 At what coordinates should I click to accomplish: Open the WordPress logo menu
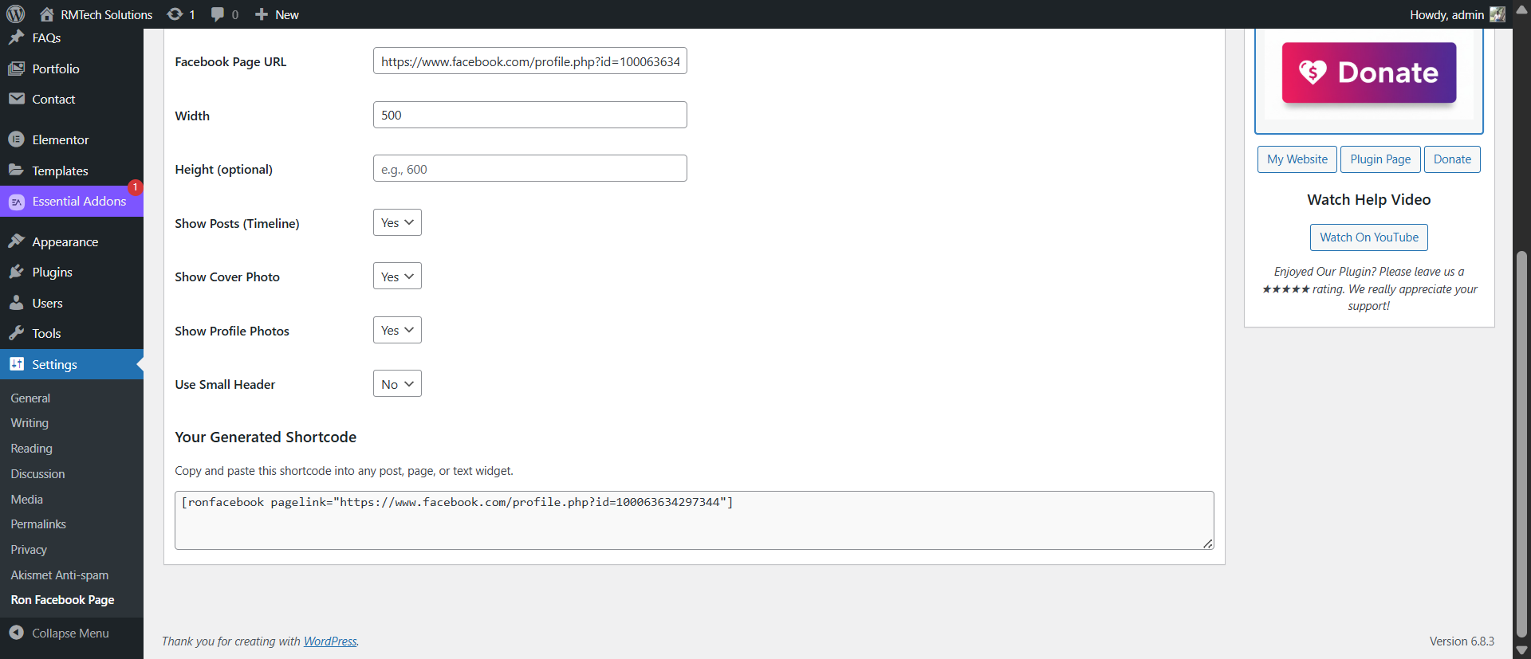16,14
